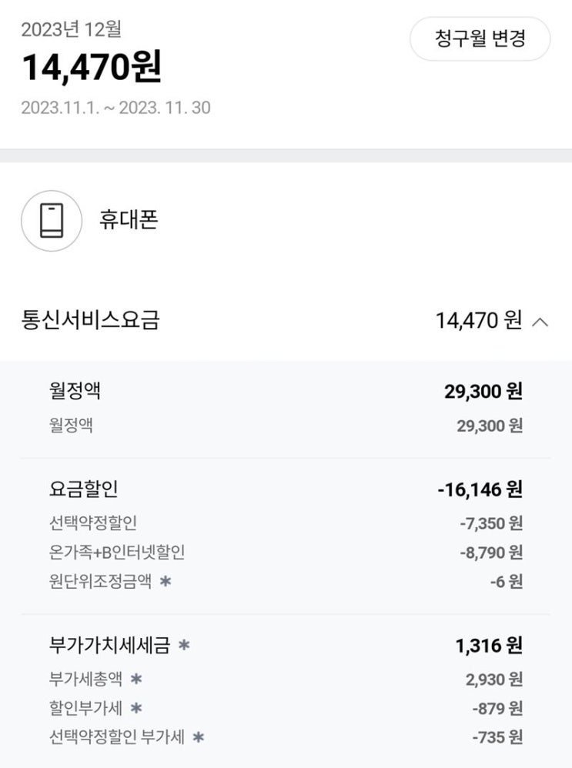Screen dimensions: 572x768
Task: Select the 휴대폰 label
Action: click(x=129, y=221)
